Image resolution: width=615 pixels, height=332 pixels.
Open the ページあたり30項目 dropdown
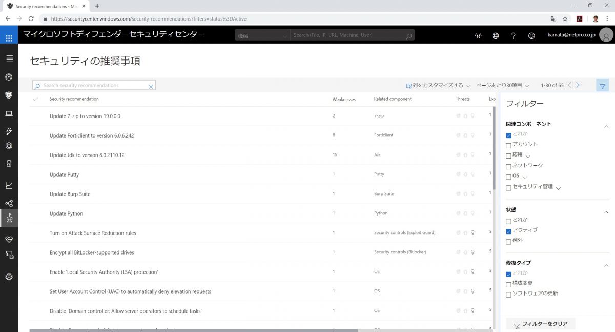(x=502, y=85)
